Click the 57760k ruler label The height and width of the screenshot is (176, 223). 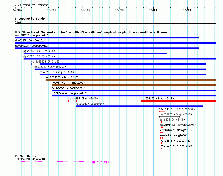click(x=85, y=10)
